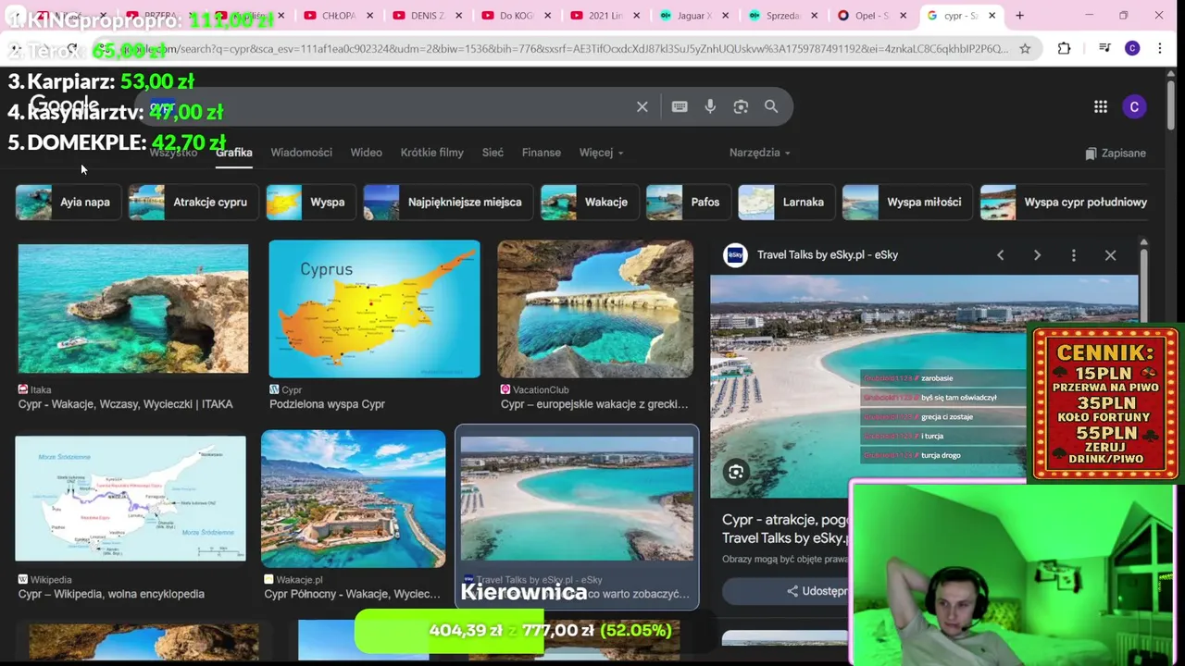The image size is (1185, 666).
Task: Open the Wakacje.pl harbor castle thumbnail
Action: pyautogui.click(x=353, y=499)
